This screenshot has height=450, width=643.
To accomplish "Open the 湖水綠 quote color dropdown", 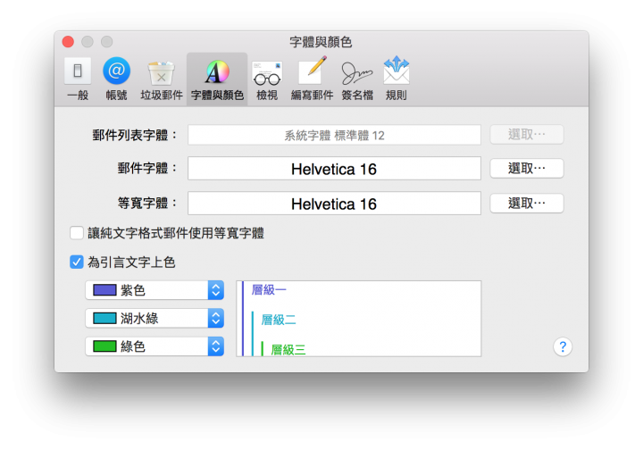I will pyautogui.click(x=154, y=319).
